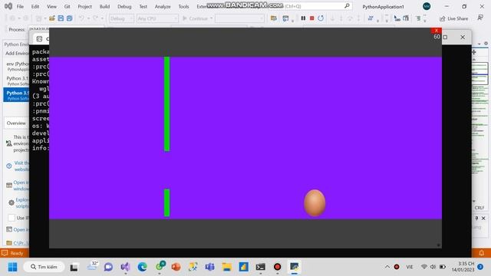Open Task View from the taskbar
This screenshot has height=276, width=491.
tap(74, 267)
